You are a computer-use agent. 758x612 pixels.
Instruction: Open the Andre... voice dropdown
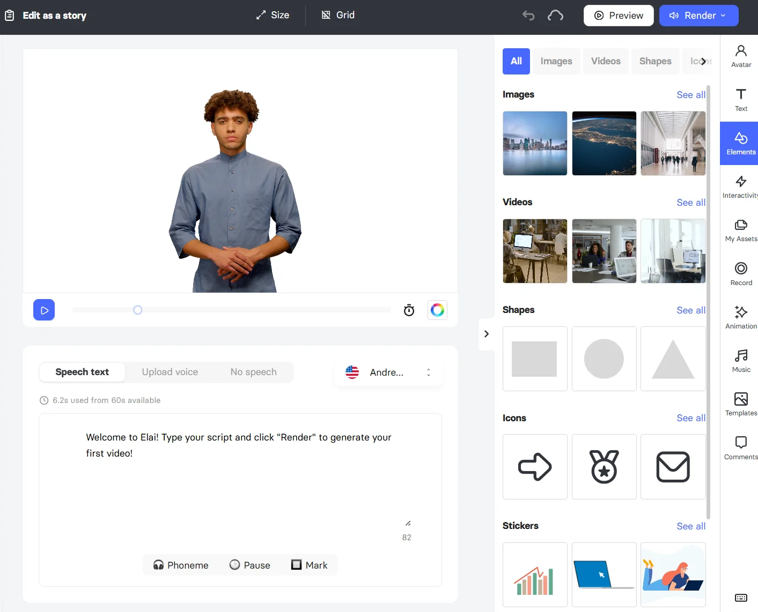388,372
